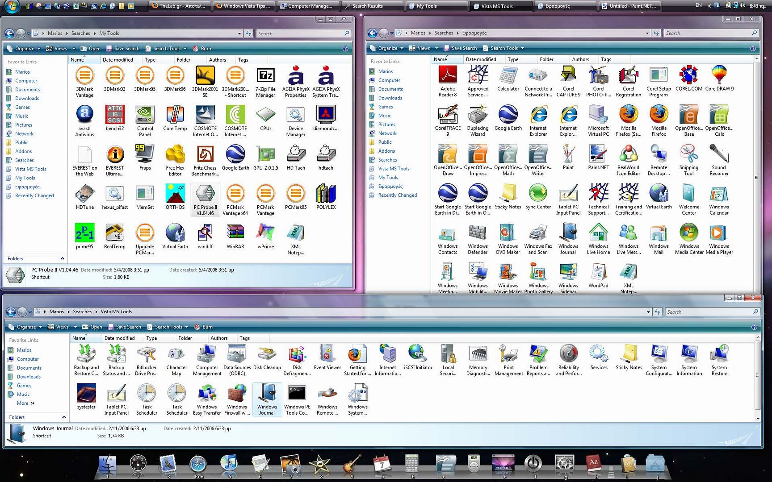The width and height of the screenshot is (772, 482).
Task: Select Fritz Chess Benchmark icon
Action: point(205,161)
